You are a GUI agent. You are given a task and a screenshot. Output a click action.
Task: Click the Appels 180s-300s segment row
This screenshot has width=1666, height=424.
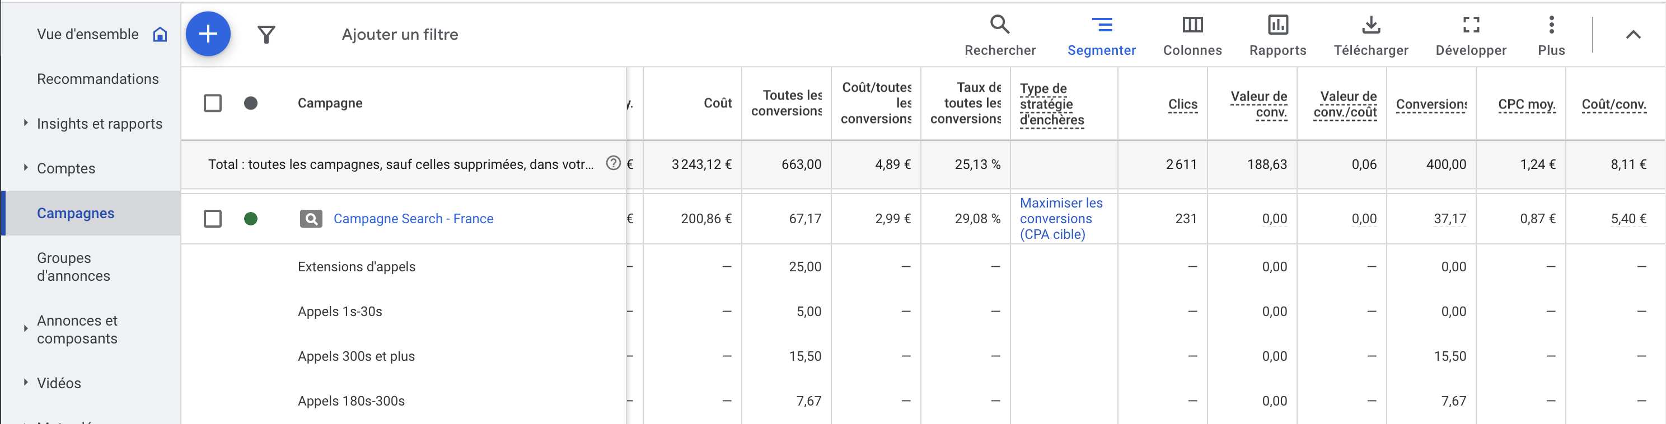point(351,401)
